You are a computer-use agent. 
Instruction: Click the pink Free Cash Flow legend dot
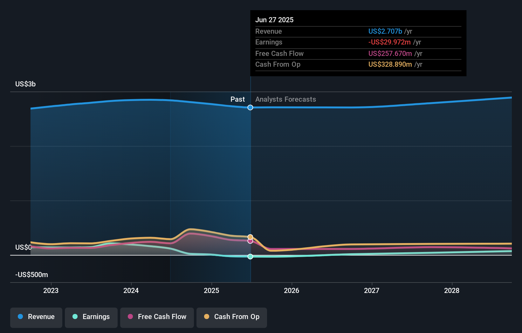[x=130, y=317]
